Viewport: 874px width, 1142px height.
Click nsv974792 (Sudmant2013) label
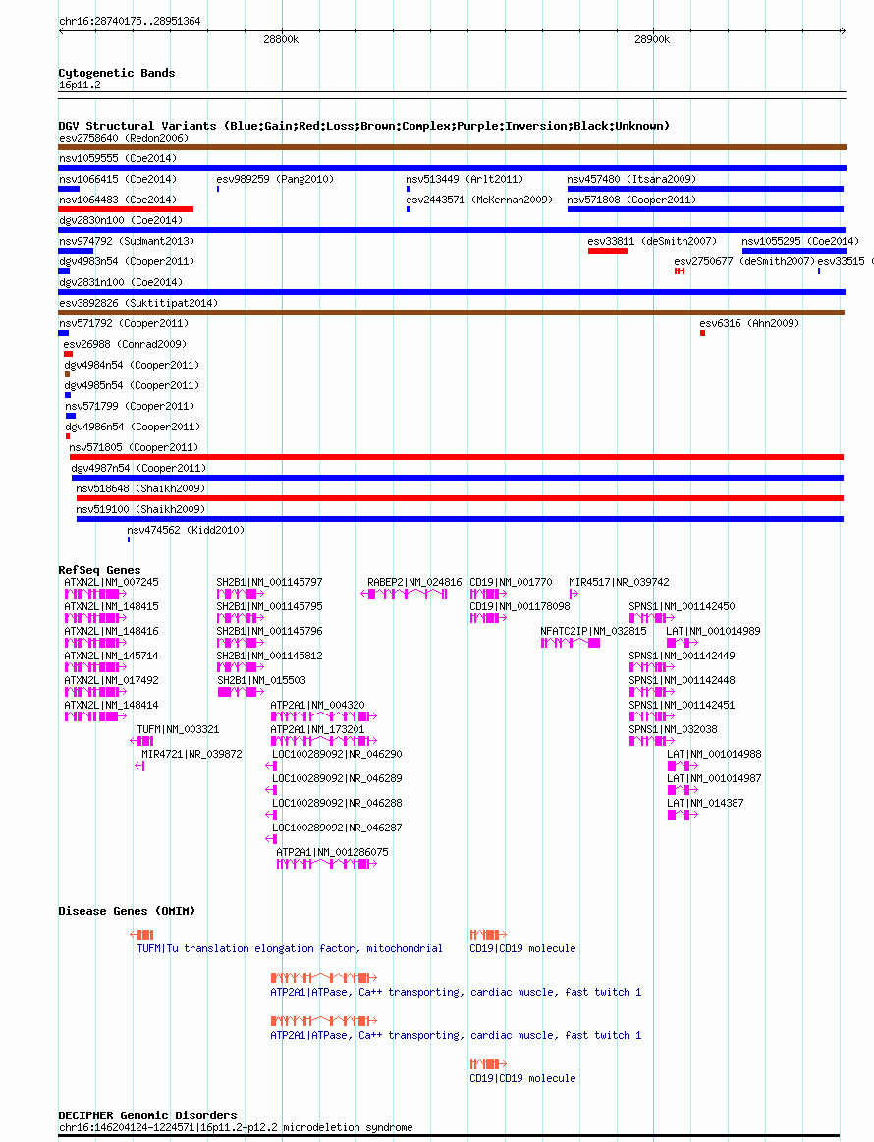127,241
